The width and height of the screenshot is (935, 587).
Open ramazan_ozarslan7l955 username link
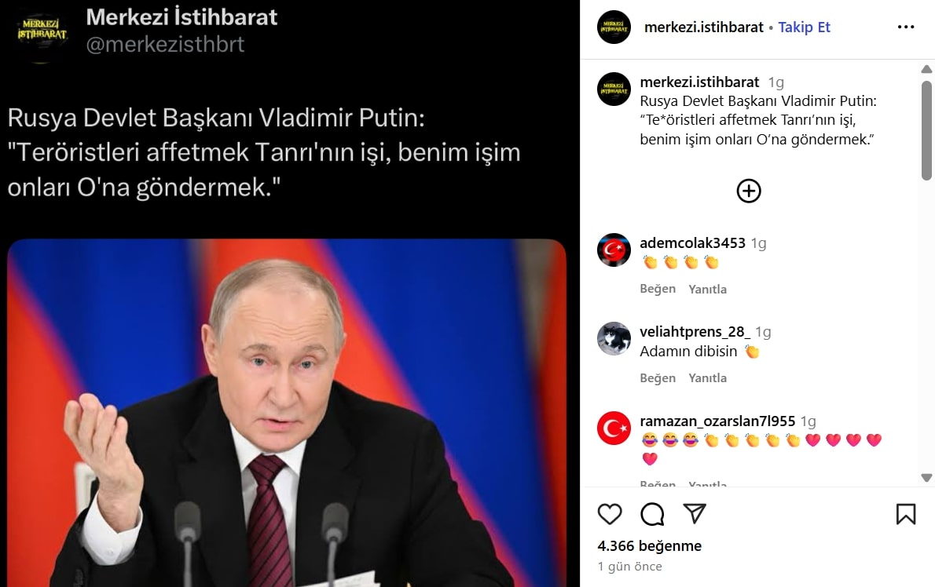click(x=717, y=421)
